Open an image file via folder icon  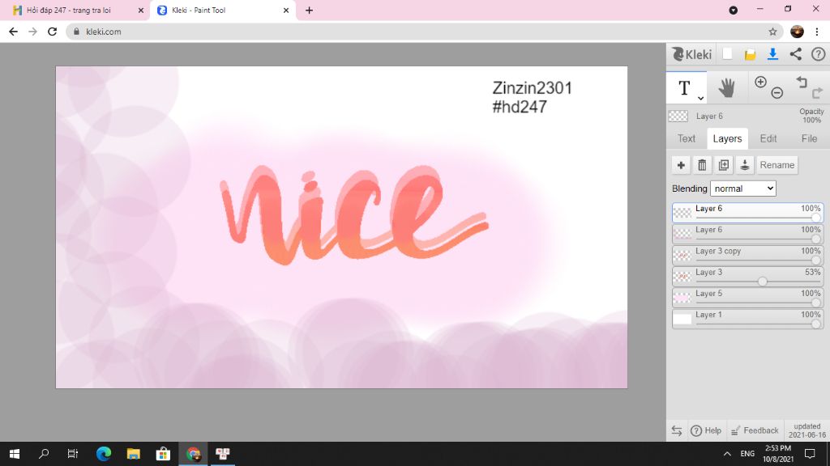750,54
